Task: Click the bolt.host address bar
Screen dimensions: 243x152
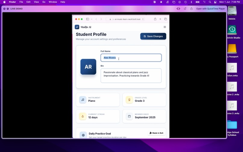Action: pos(125,19)
